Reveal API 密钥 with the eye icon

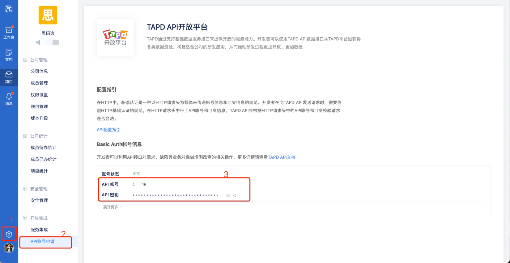coord(228,195)
